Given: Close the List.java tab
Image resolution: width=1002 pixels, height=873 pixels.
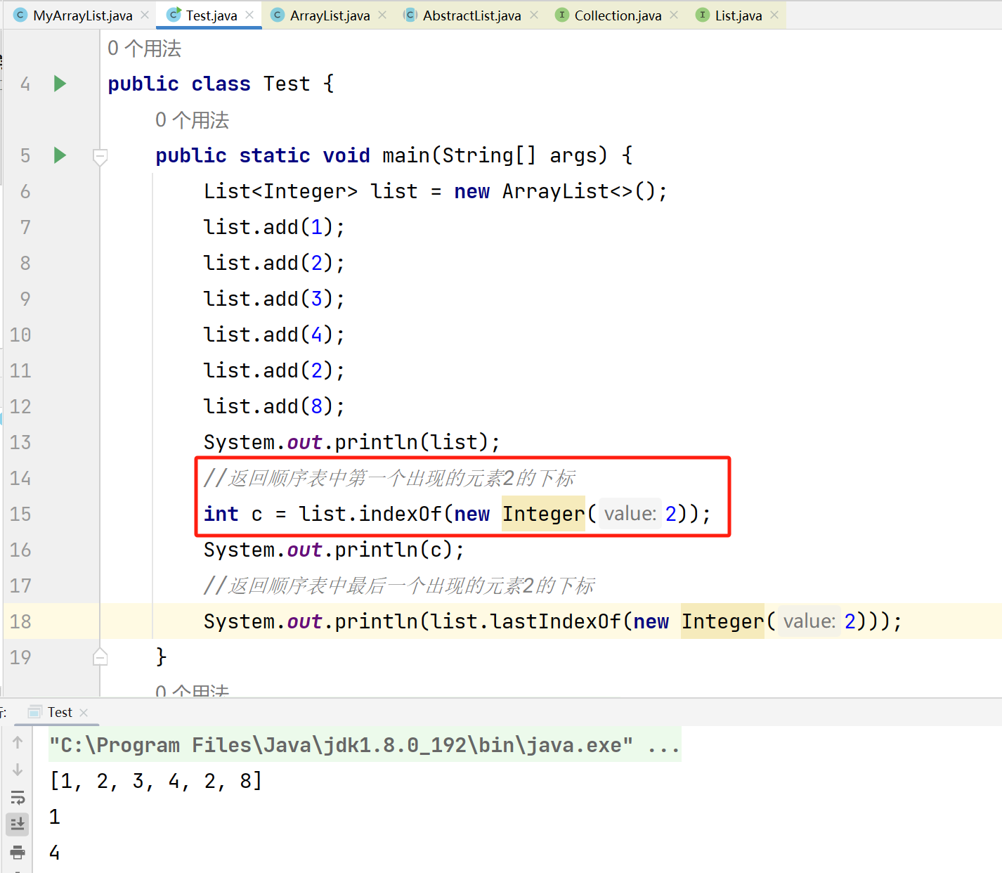Looking at the screenshot, I should coord(774,15).
